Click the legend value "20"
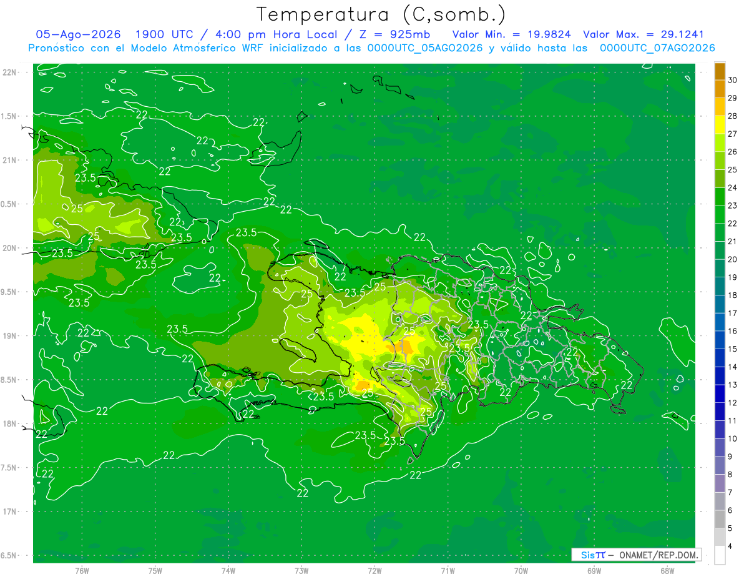This screenshot has height=579, width=749. click(x=732, y=259)
